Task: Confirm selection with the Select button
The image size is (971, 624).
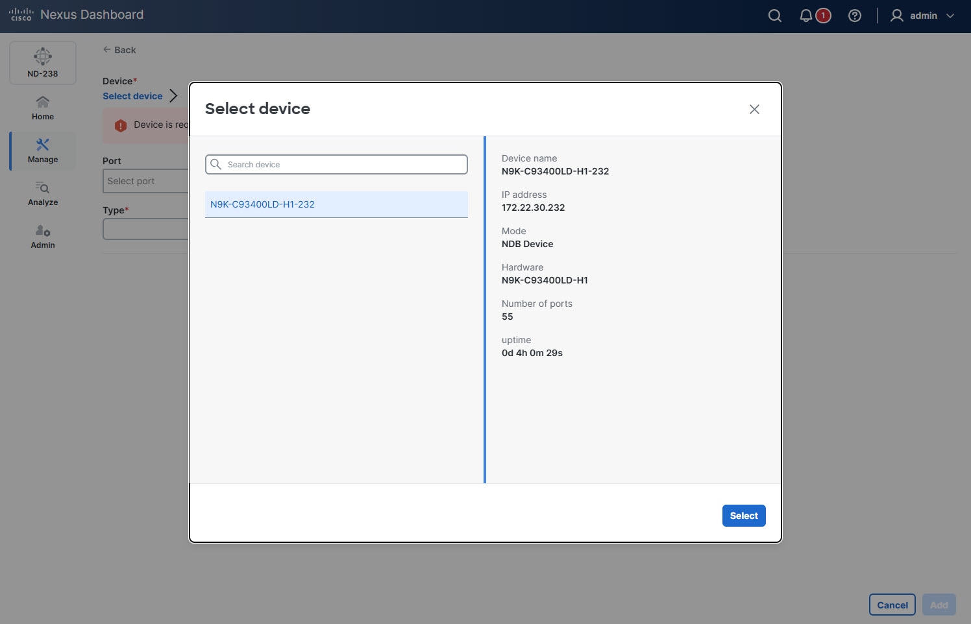Action: [x=744, y=515]
